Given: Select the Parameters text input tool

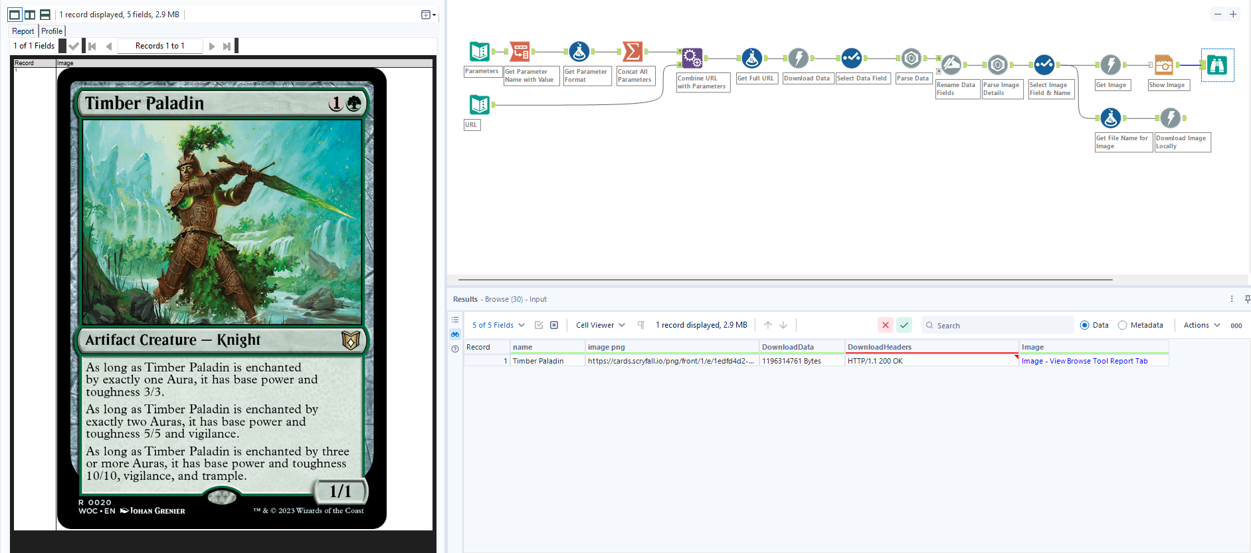Looking at the screenshot, I should click(480, 51).
